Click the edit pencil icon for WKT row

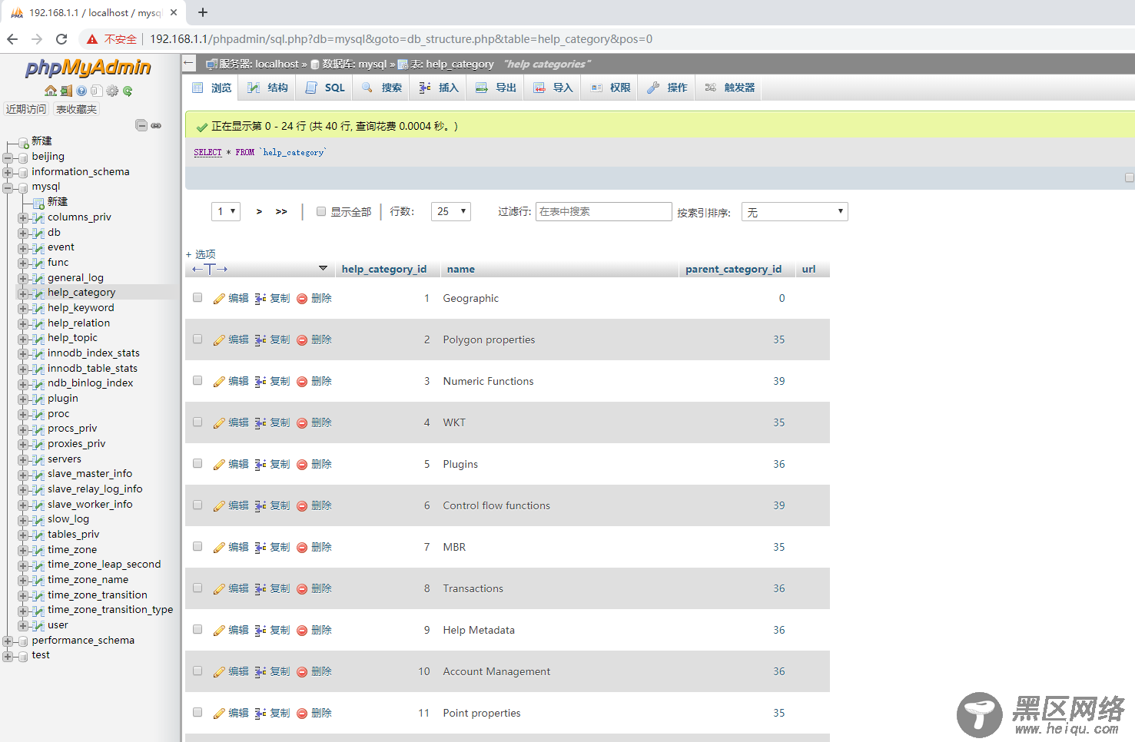219,423
